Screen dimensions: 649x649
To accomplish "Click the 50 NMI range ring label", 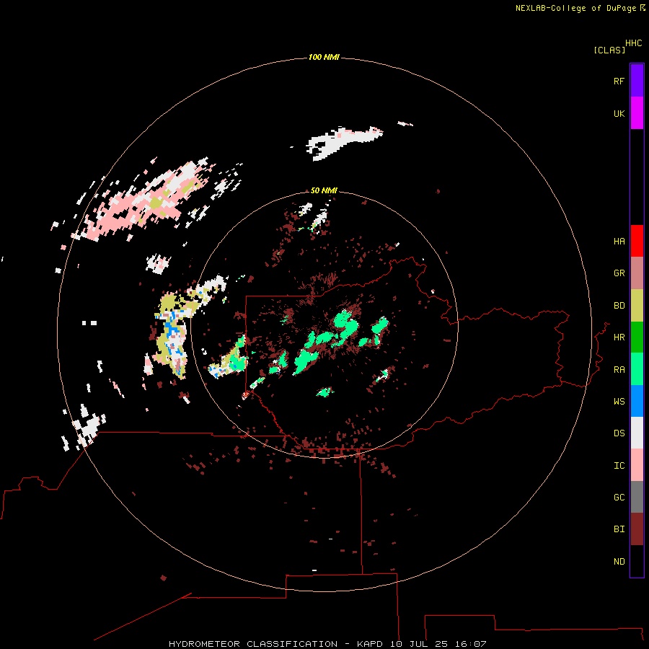I will tap(324, 190).
